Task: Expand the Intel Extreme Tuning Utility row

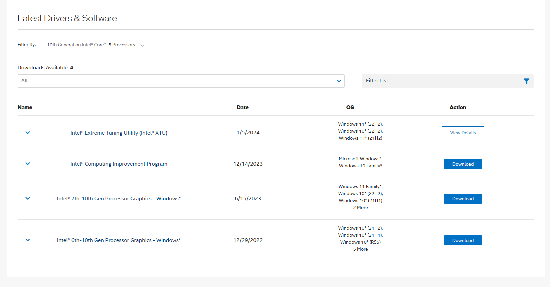Action: click(28, 133)
